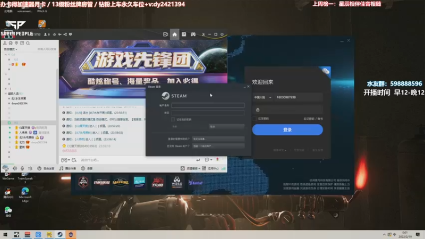This screenshot has height=239, width=425.
Task: Open the notification center icon
Action: [x=418, y=235]
